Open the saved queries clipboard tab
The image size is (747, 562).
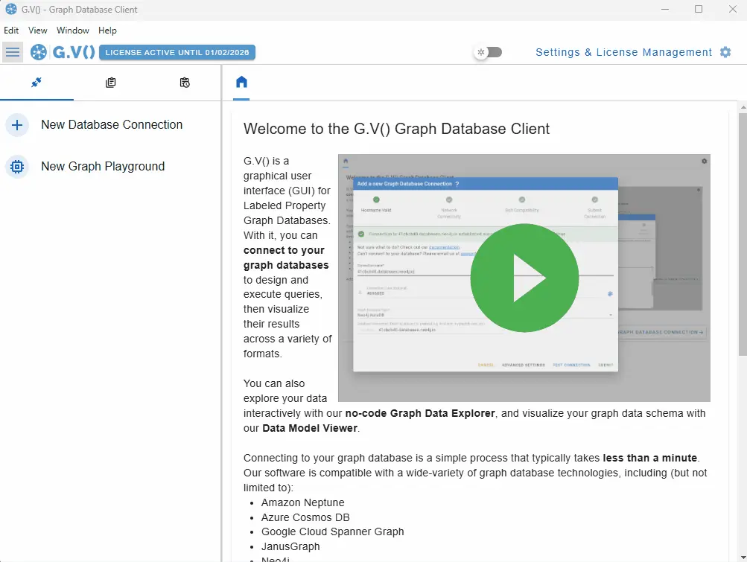click(110, 83)
